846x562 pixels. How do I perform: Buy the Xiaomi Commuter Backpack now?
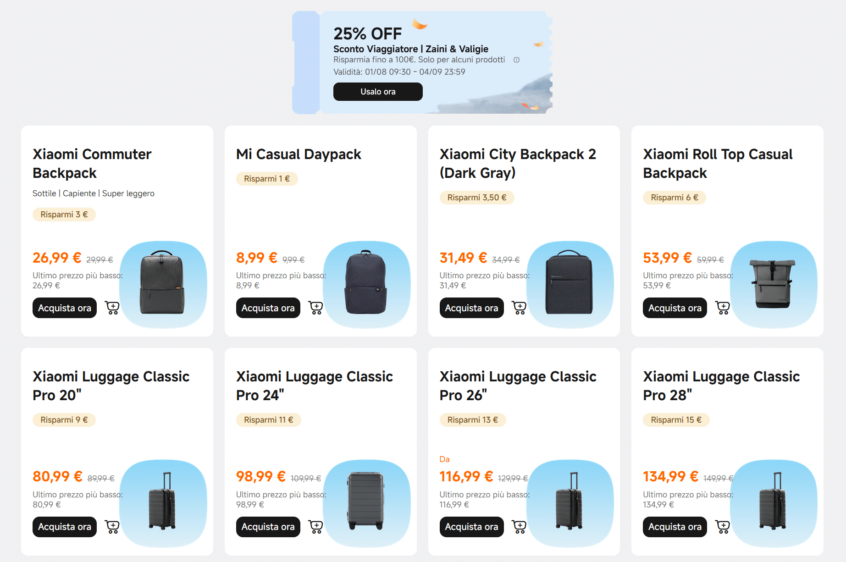coord(65,308)
